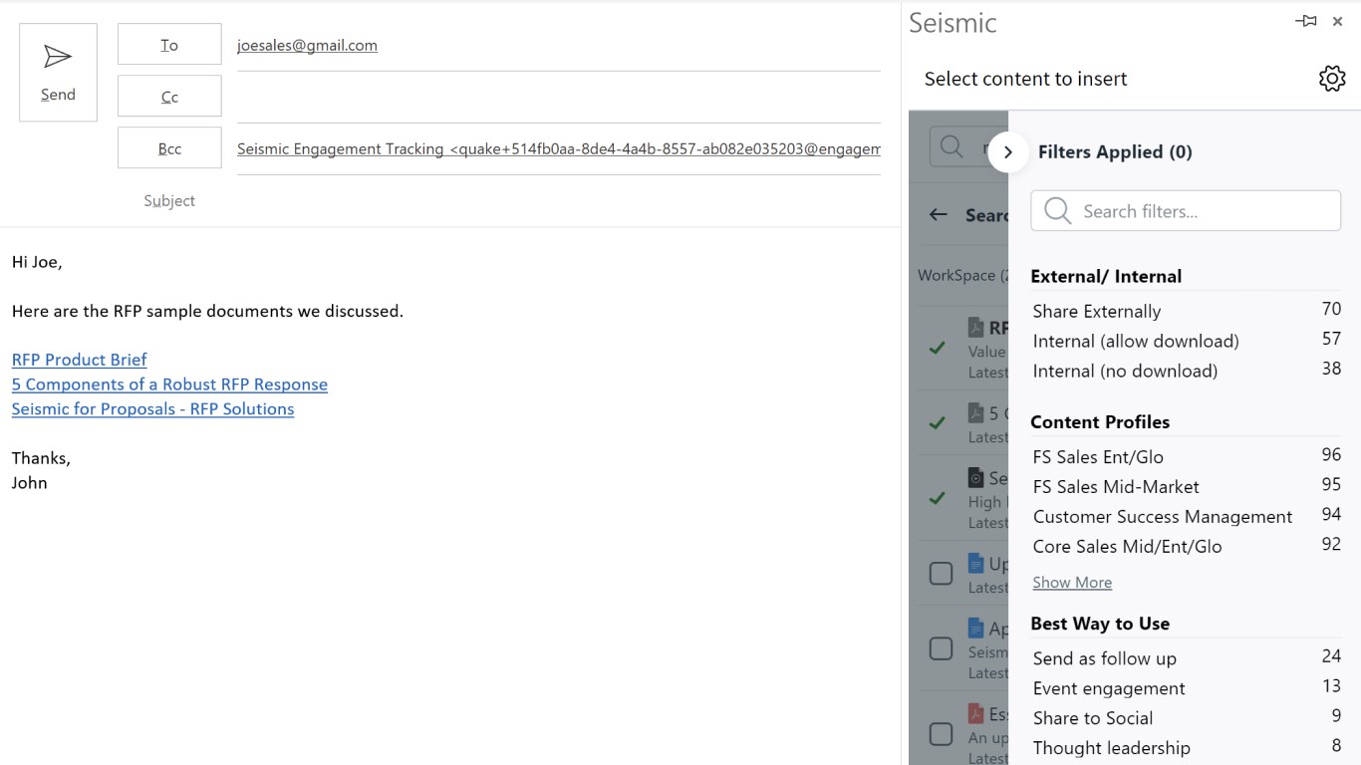
Task: Collapse the Filters Applied panel chevron
Action: pos(1008,152)
